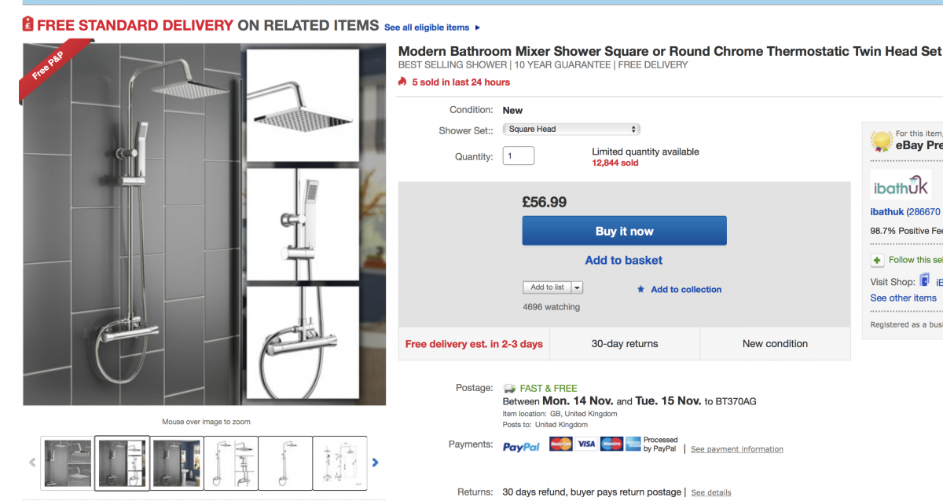Viewport: 943px width, 501px height.
Task: Open the Shower Set dropdown
Action: 571,130
